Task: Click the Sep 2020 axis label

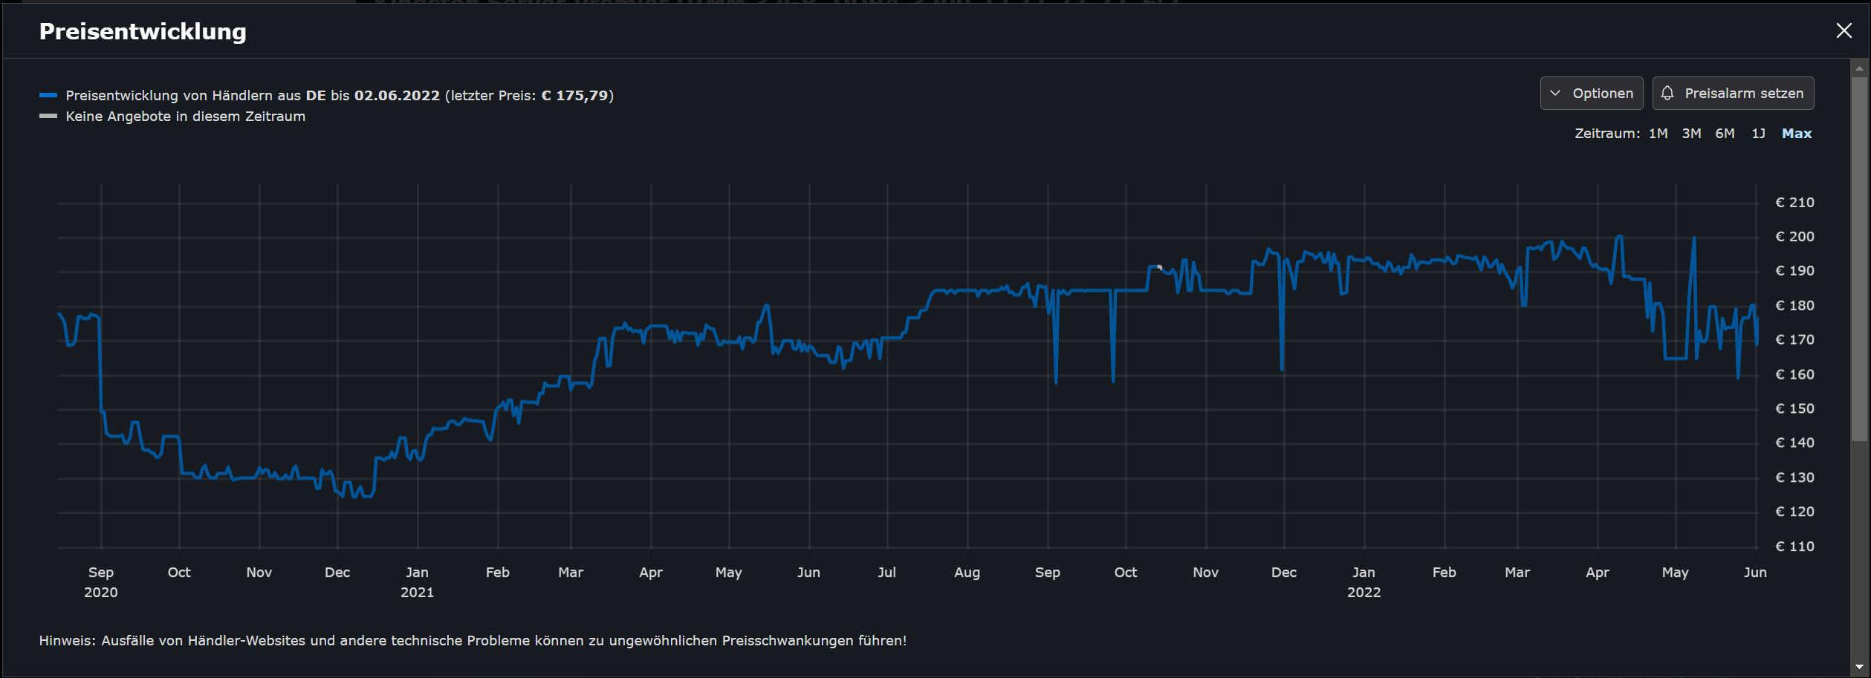Action: click(101, 582)
